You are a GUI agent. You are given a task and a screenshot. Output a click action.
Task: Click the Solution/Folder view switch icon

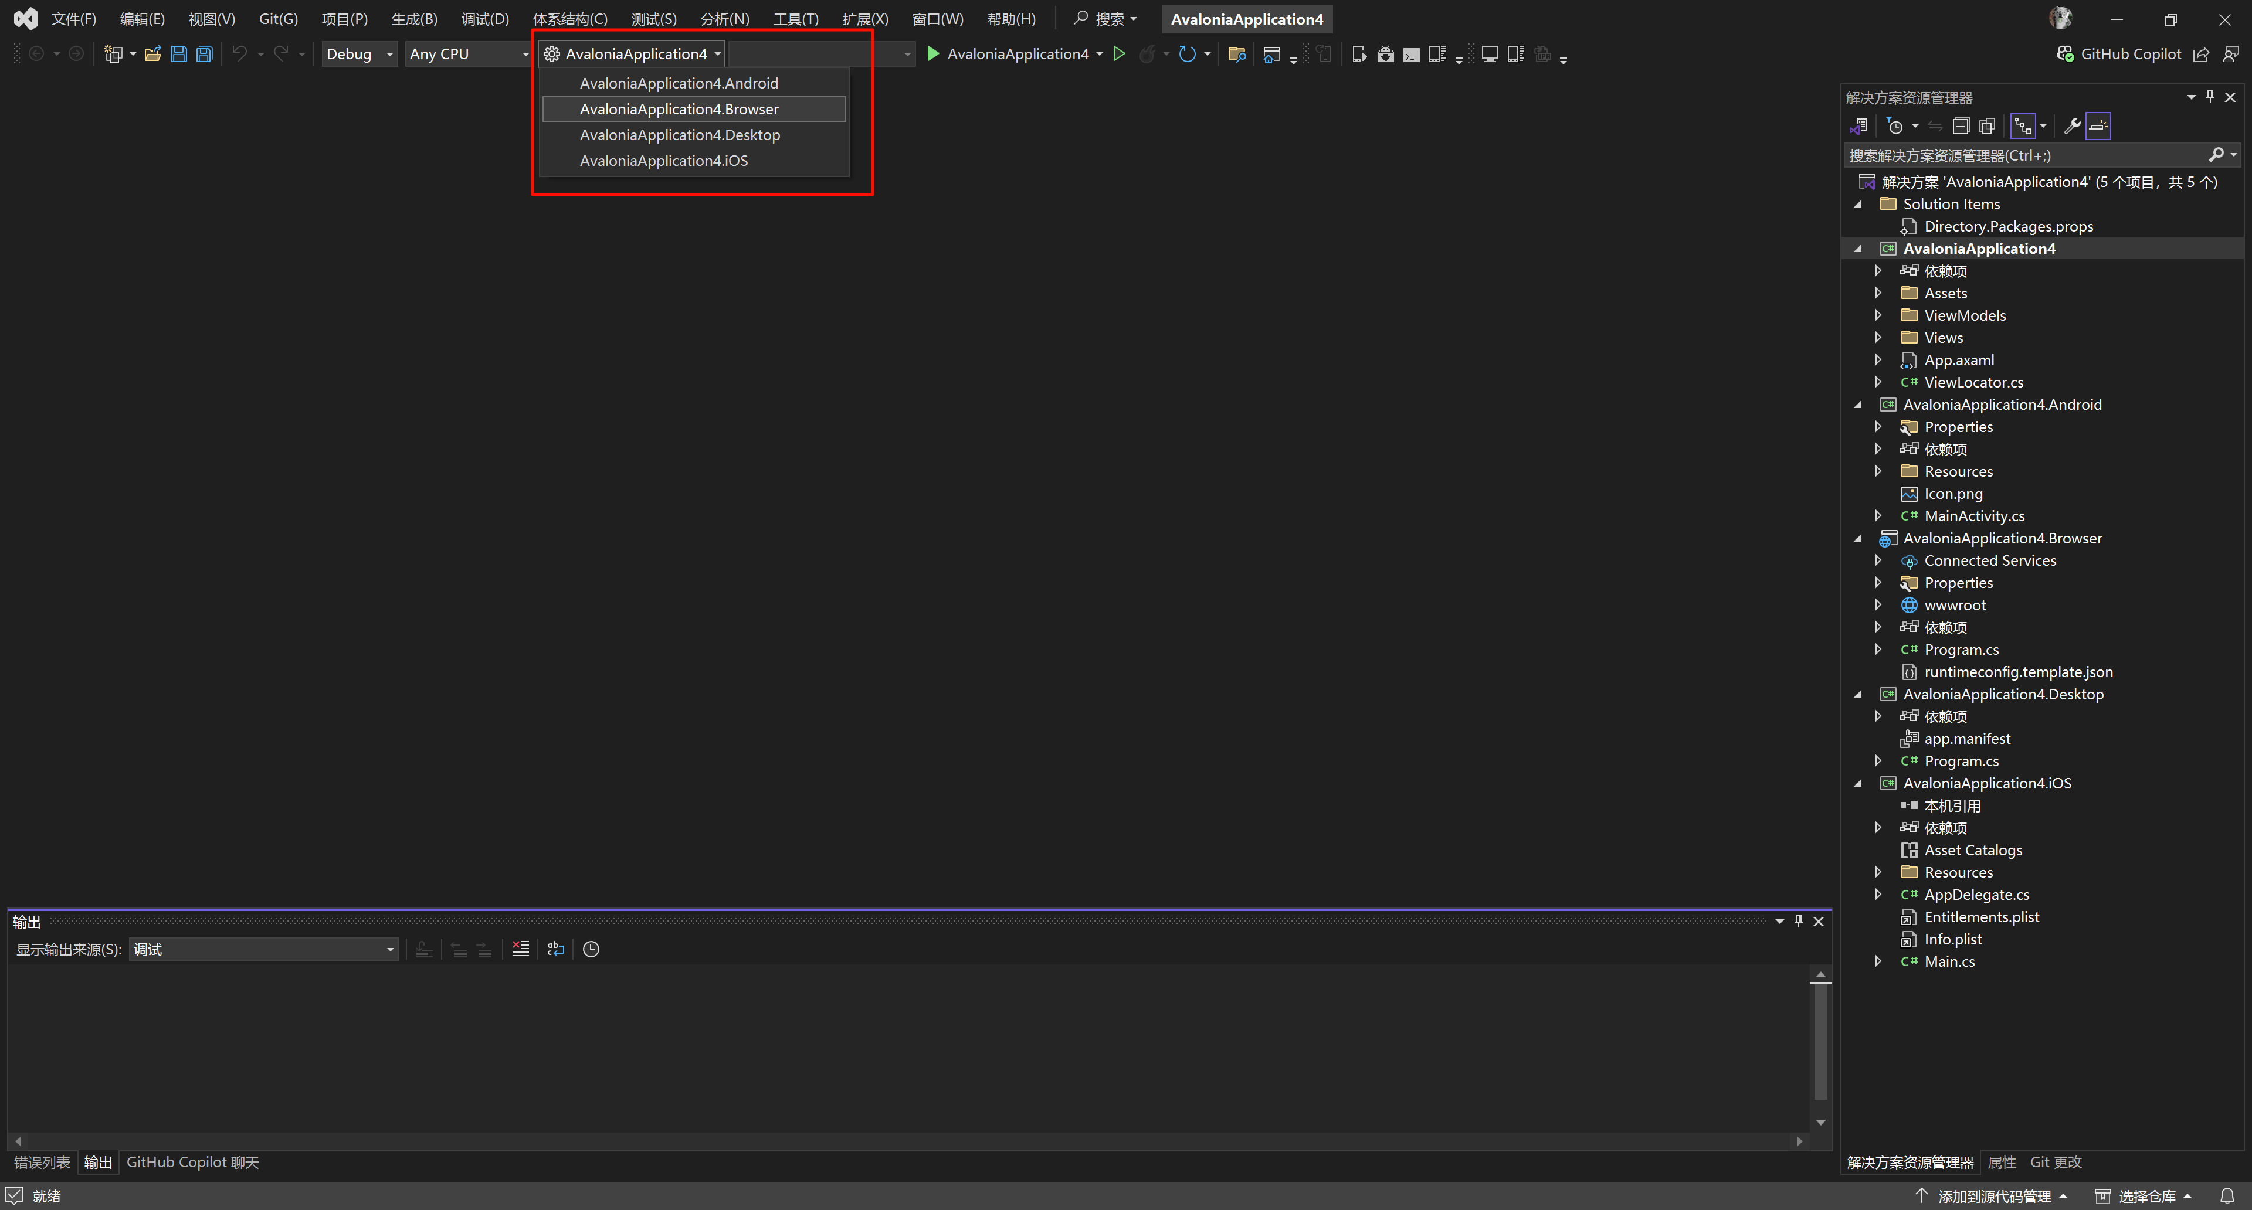tap(1860, 126)
